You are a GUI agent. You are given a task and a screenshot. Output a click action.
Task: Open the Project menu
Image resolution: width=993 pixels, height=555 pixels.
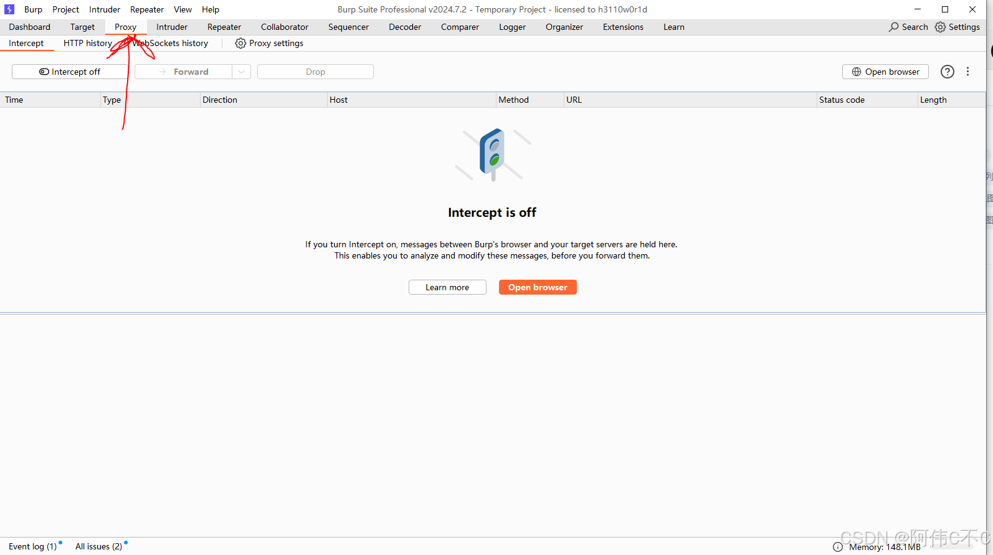pos(65,9)
